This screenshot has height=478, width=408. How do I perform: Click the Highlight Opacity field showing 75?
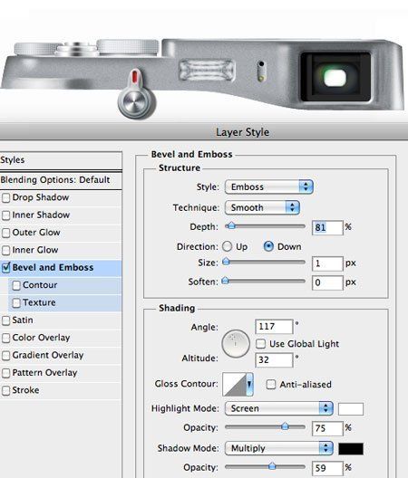point(327,428)
